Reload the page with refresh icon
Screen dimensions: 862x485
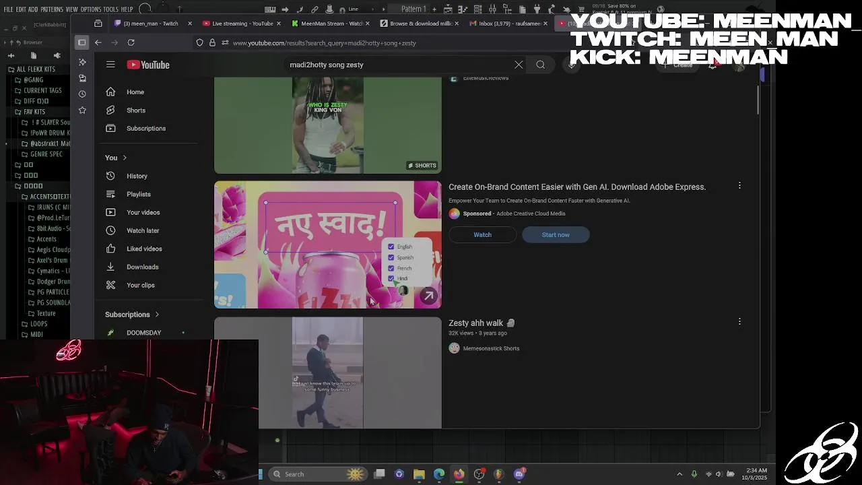click(x=131, y=42)
